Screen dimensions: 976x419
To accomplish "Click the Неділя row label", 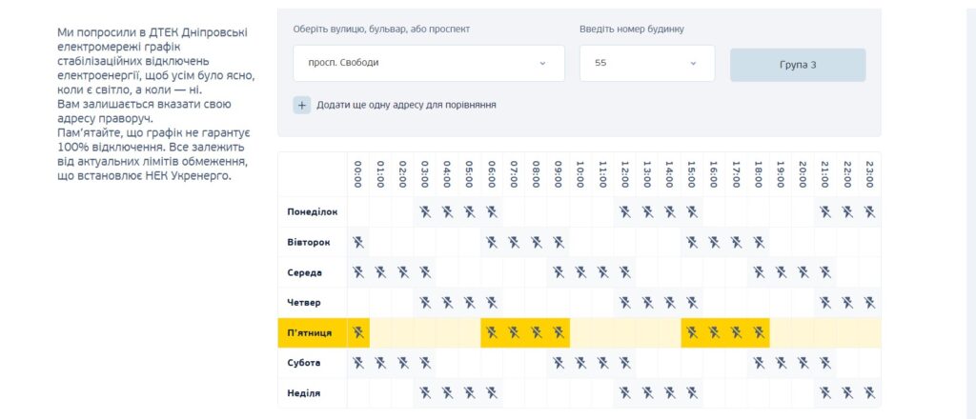I will coord(304,393).
